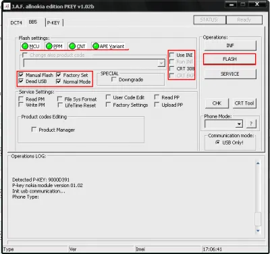Tick the Write PM checkbox
The image size is (270, 254).
(x=21, y=105)
